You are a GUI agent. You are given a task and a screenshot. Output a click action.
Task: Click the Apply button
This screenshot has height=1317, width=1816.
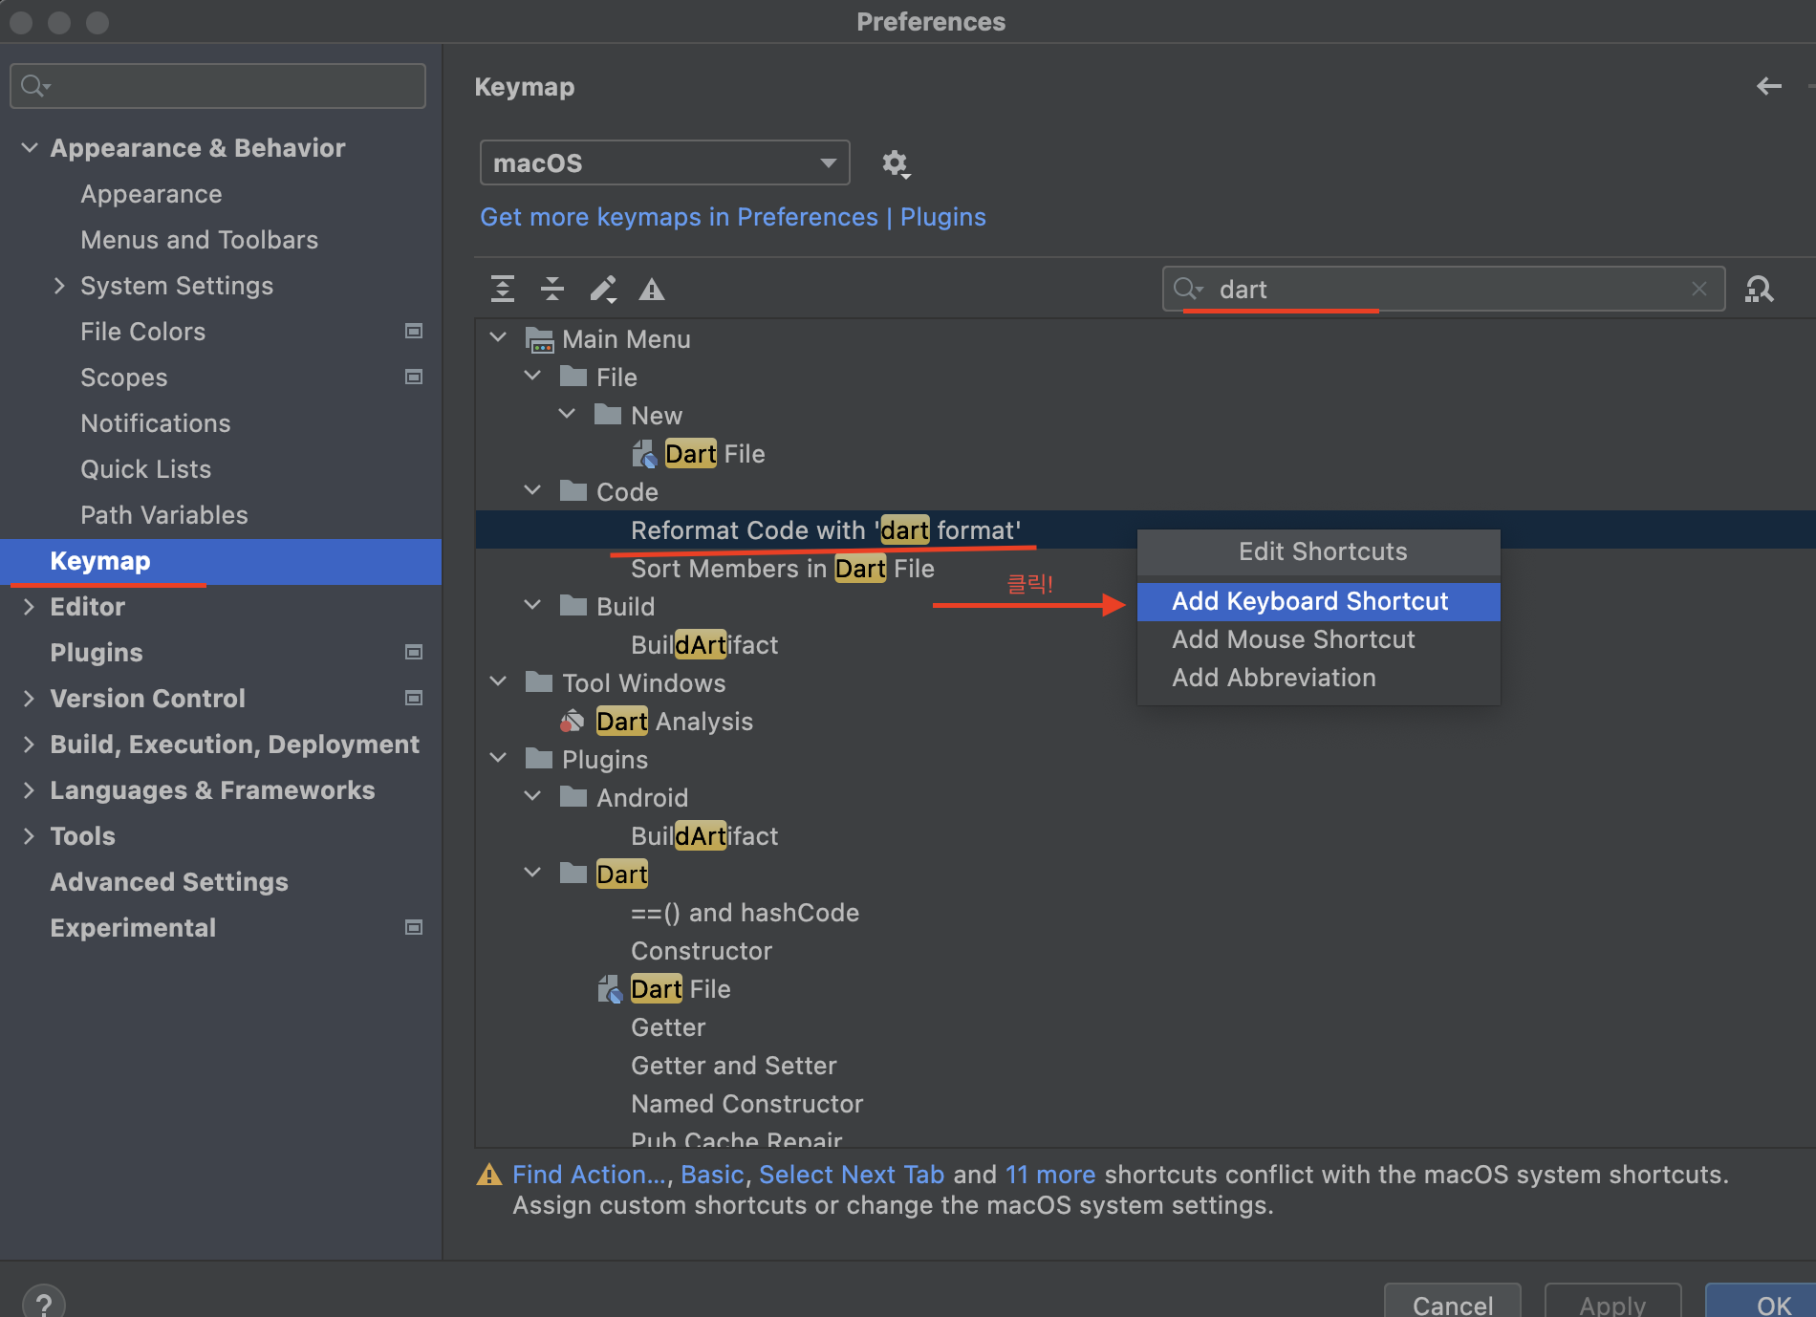coord(1612,1303)
